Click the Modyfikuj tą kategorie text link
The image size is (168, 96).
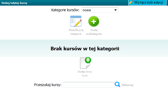tap(76, 32)
